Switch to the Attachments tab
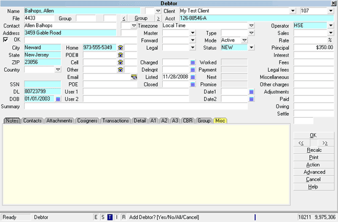 [x=59, y=121]
